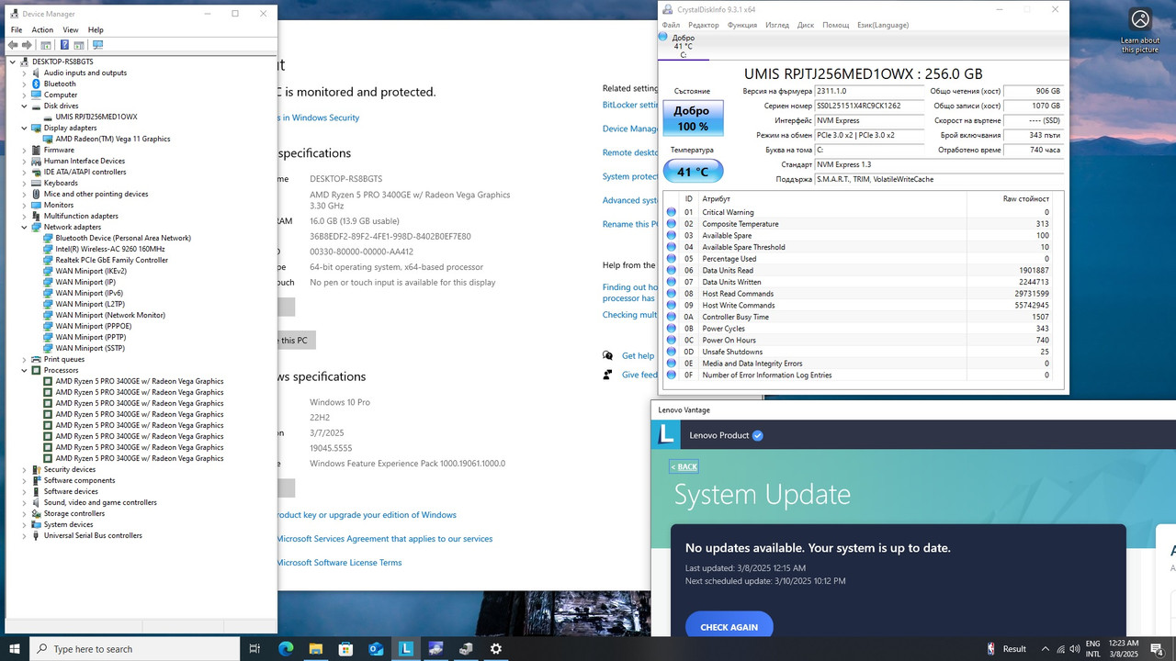Open the notification center icon in system tray
Screen dimensions: 1176x661
point(1159,648)
